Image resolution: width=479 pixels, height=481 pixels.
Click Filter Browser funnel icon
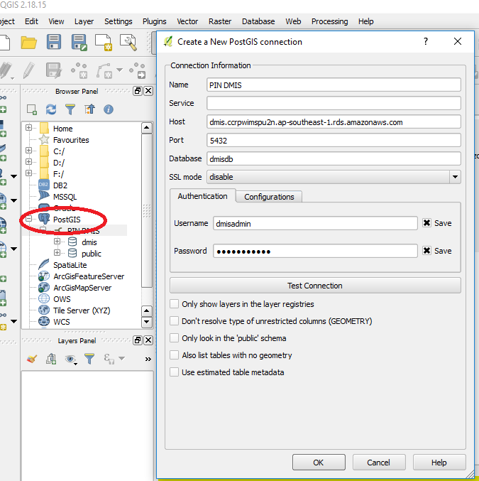[x=70, y=109]
